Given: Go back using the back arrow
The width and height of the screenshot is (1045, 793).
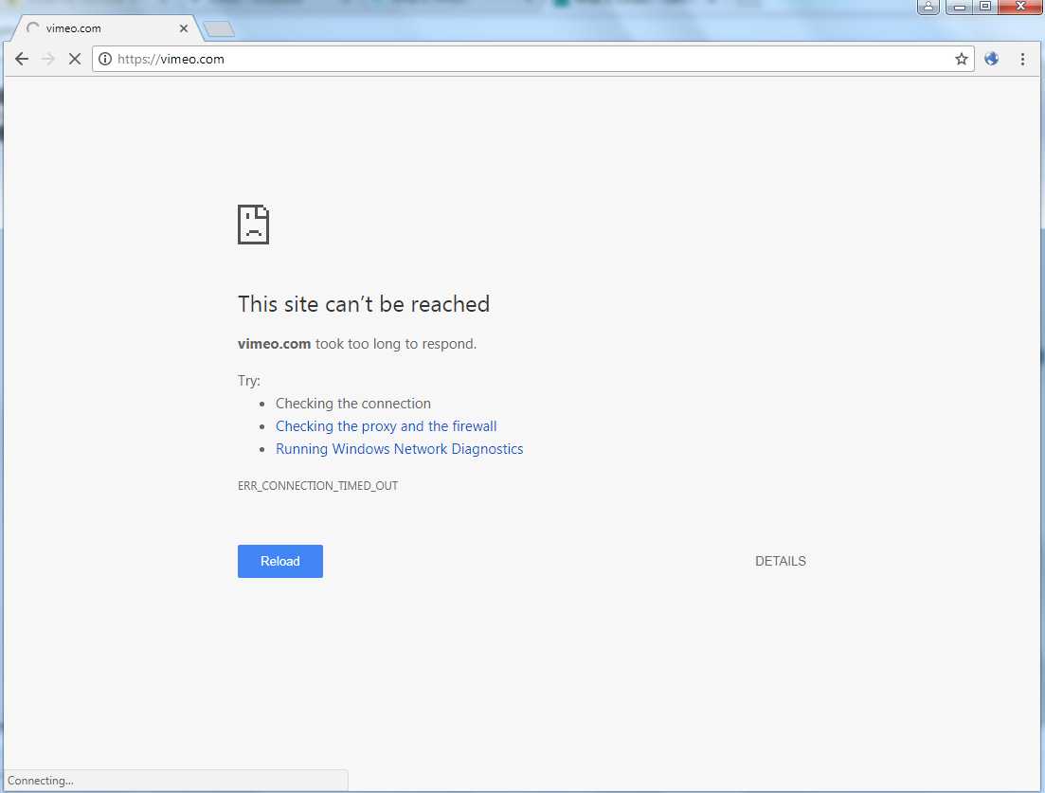Looking at the screenshot, I should (x=22, y=60).
